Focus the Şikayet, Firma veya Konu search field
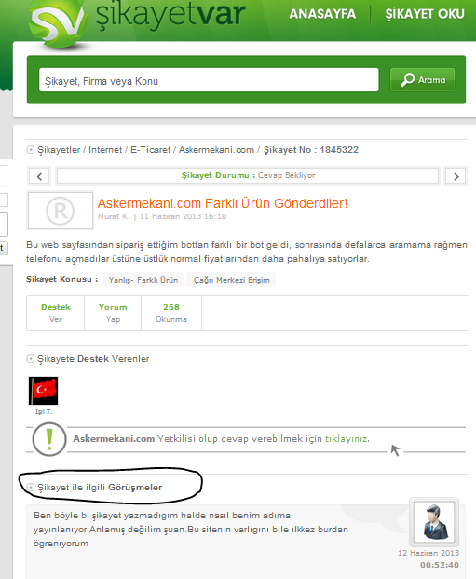The width and height of the screenshot is (476, 579). 209,80
